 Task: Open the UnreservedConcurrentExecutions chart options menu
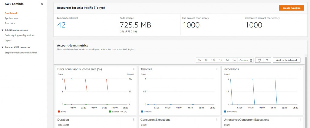(x=300, y=120)
